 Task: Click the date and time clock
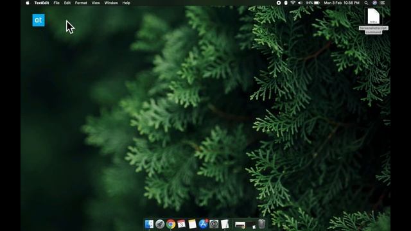342,3
